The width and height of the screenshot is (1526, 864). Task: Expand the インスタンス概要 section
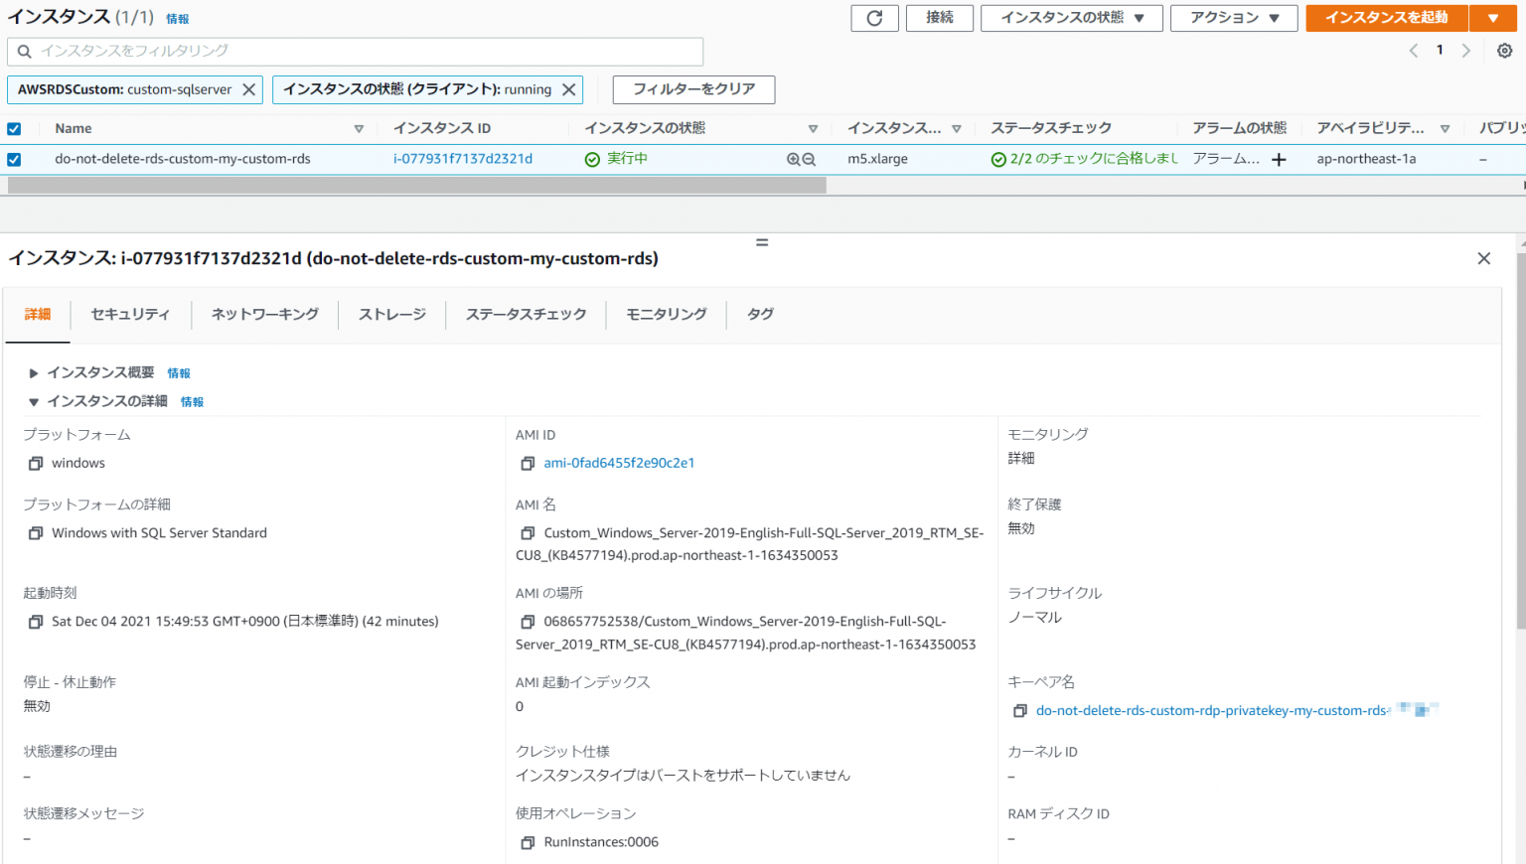tap(34, 372)
